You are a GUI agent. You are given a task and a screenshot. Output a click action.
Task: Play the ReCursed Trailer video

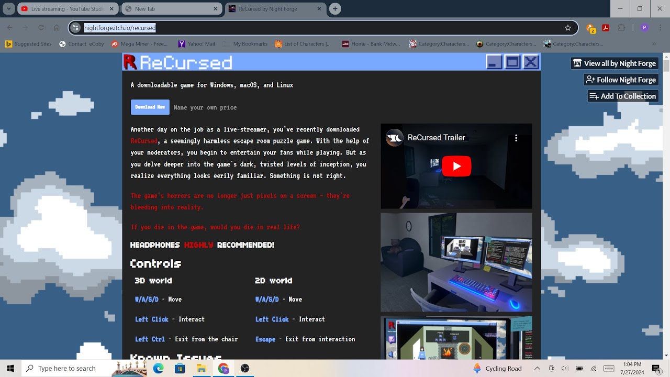456,167
